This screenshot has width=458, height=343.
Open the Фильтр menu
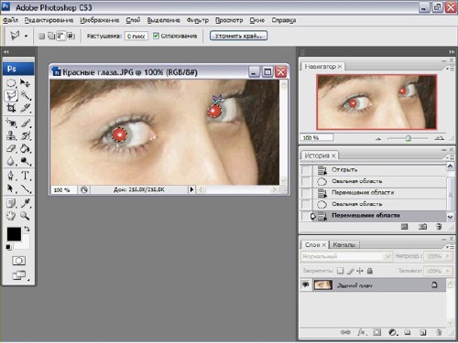point(198,20)
